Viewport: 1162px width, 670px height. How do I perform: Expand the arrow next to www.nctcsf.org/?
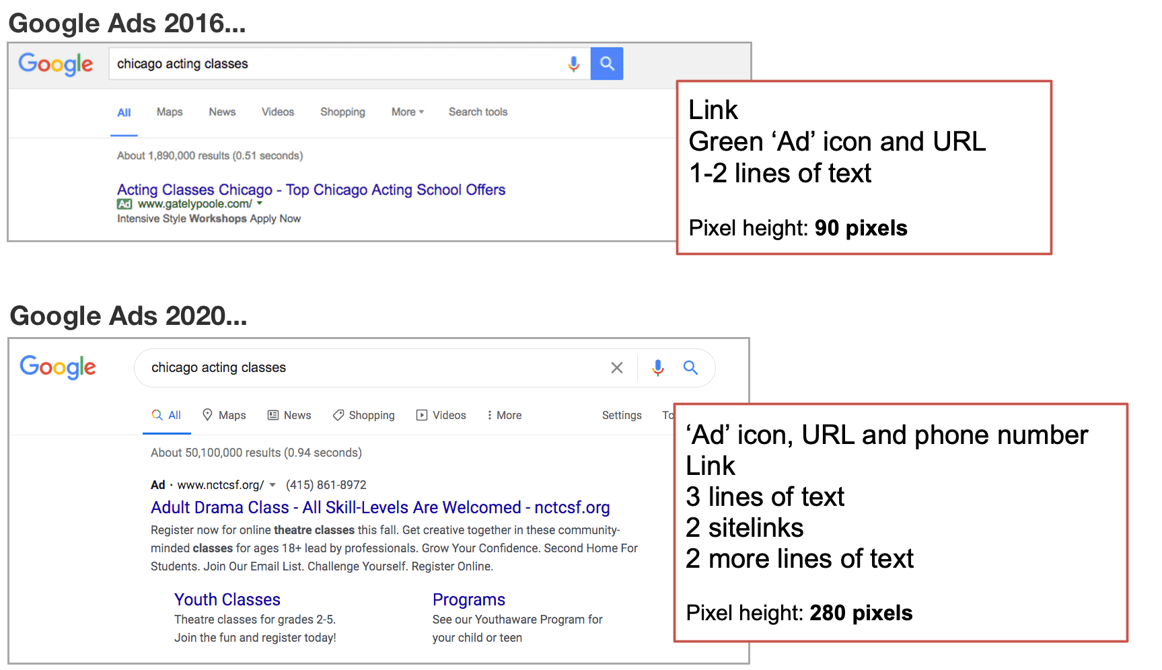click(x=273, y=485)
